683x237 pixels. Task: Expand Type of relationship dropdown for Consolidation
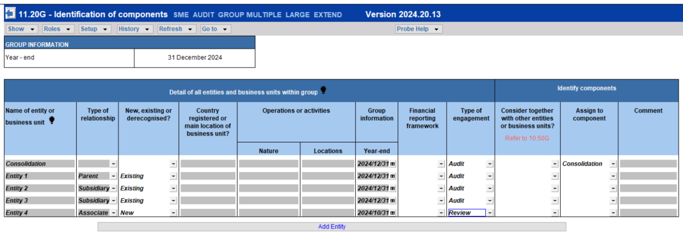(x=114, y=164)
